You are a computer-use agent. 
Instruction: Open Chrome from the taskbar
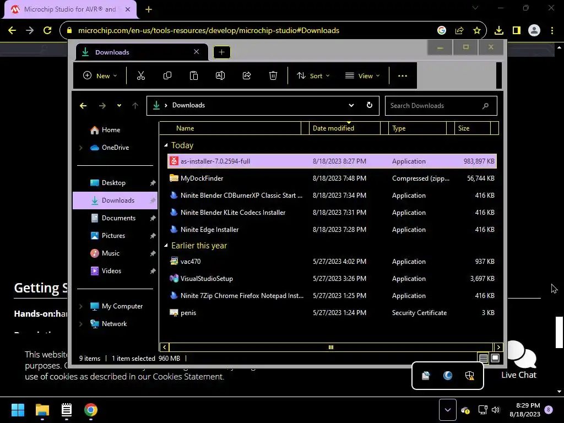[x=91, y=410]
